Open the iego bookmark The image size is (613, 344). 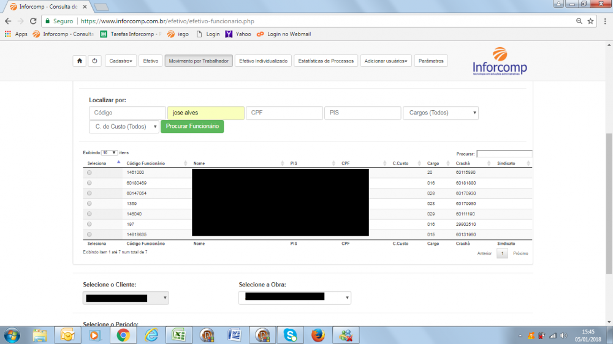(x=178, y=34)
